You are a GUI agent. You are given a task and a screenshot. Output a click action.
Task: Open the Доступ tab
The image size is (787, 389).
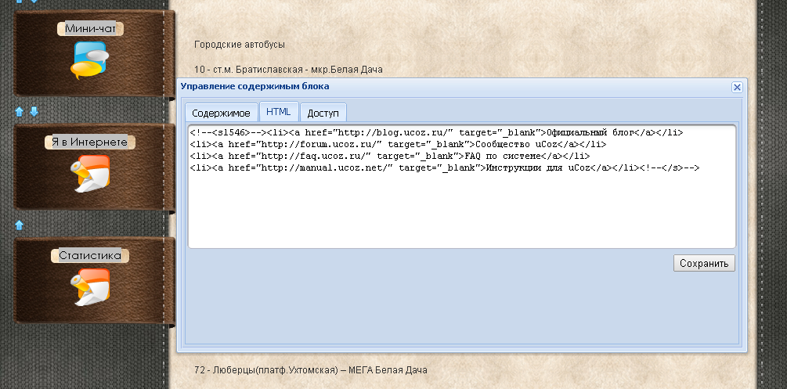tap(323, 113)
